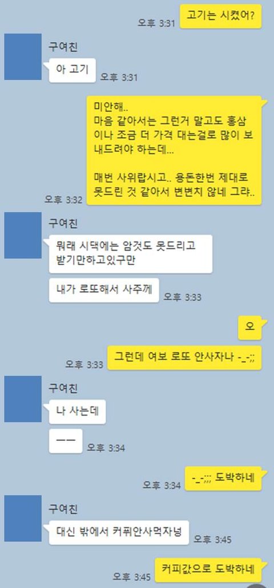This screenshot has width=274, height=588.
Task: Click sender name '구여친' above '나 사는데'
Action: 63,388
